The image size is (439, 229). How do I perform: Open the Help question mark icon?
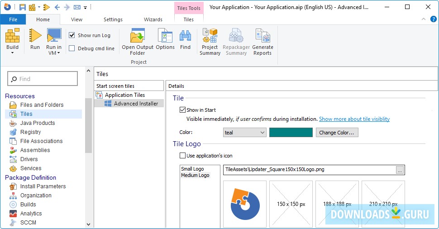pos(434,19)
